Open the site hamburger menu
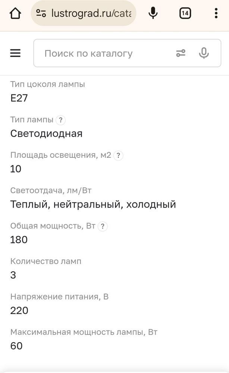229x373 pixels. tap(15, 53)
